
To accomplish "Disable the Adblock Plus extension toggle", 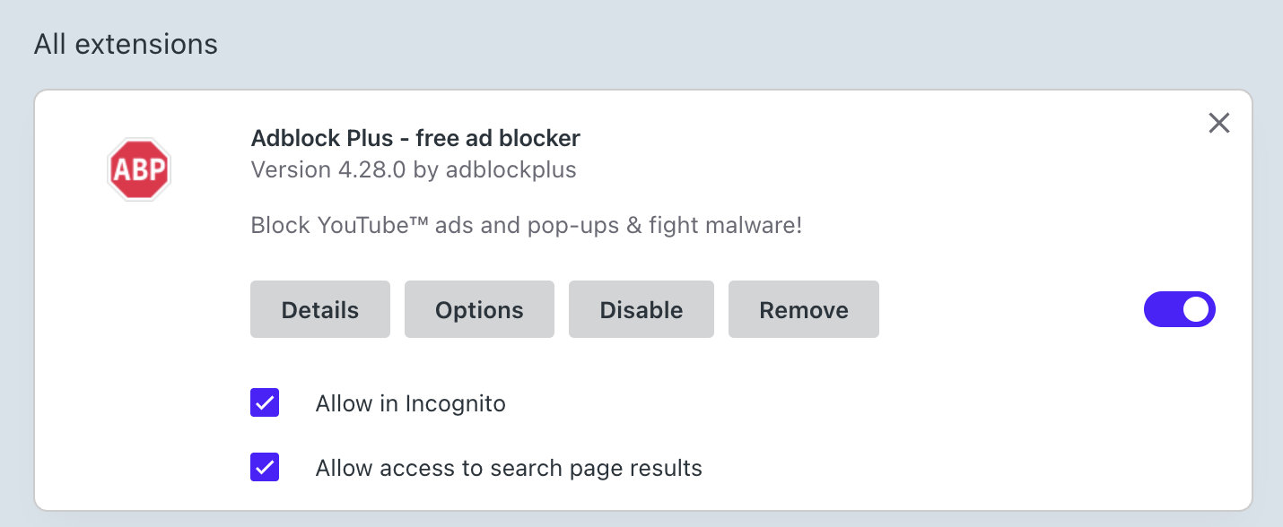I will tap(1180, 309).
